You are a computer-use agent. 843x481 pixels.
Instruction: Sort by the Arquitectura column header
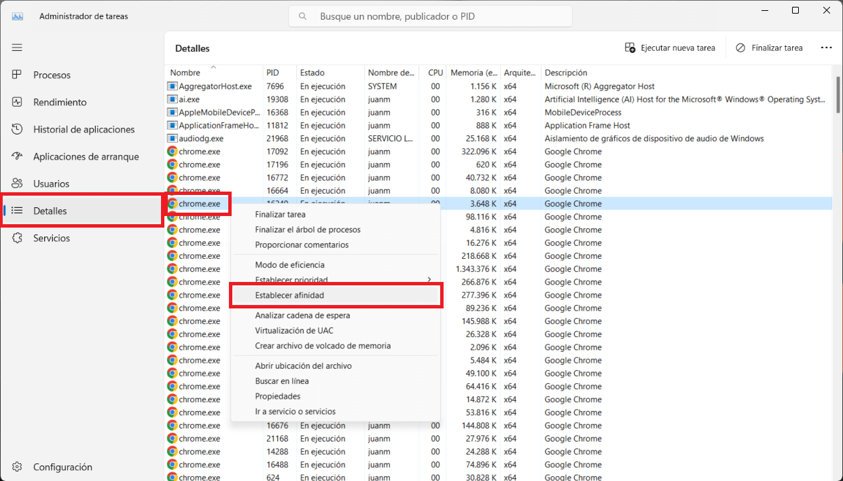pyautogui.click(x=520, y=73)
